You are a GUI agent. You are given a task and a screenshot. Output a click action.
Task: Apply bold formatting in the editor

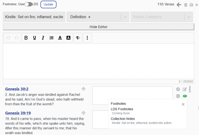[x=26, y=38]
